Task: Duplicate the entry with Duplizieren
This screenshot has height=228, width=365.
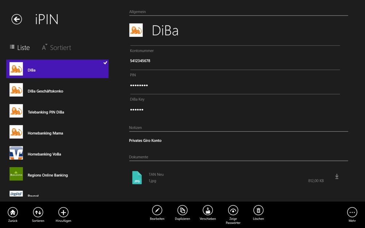Action: click(182, 210)
